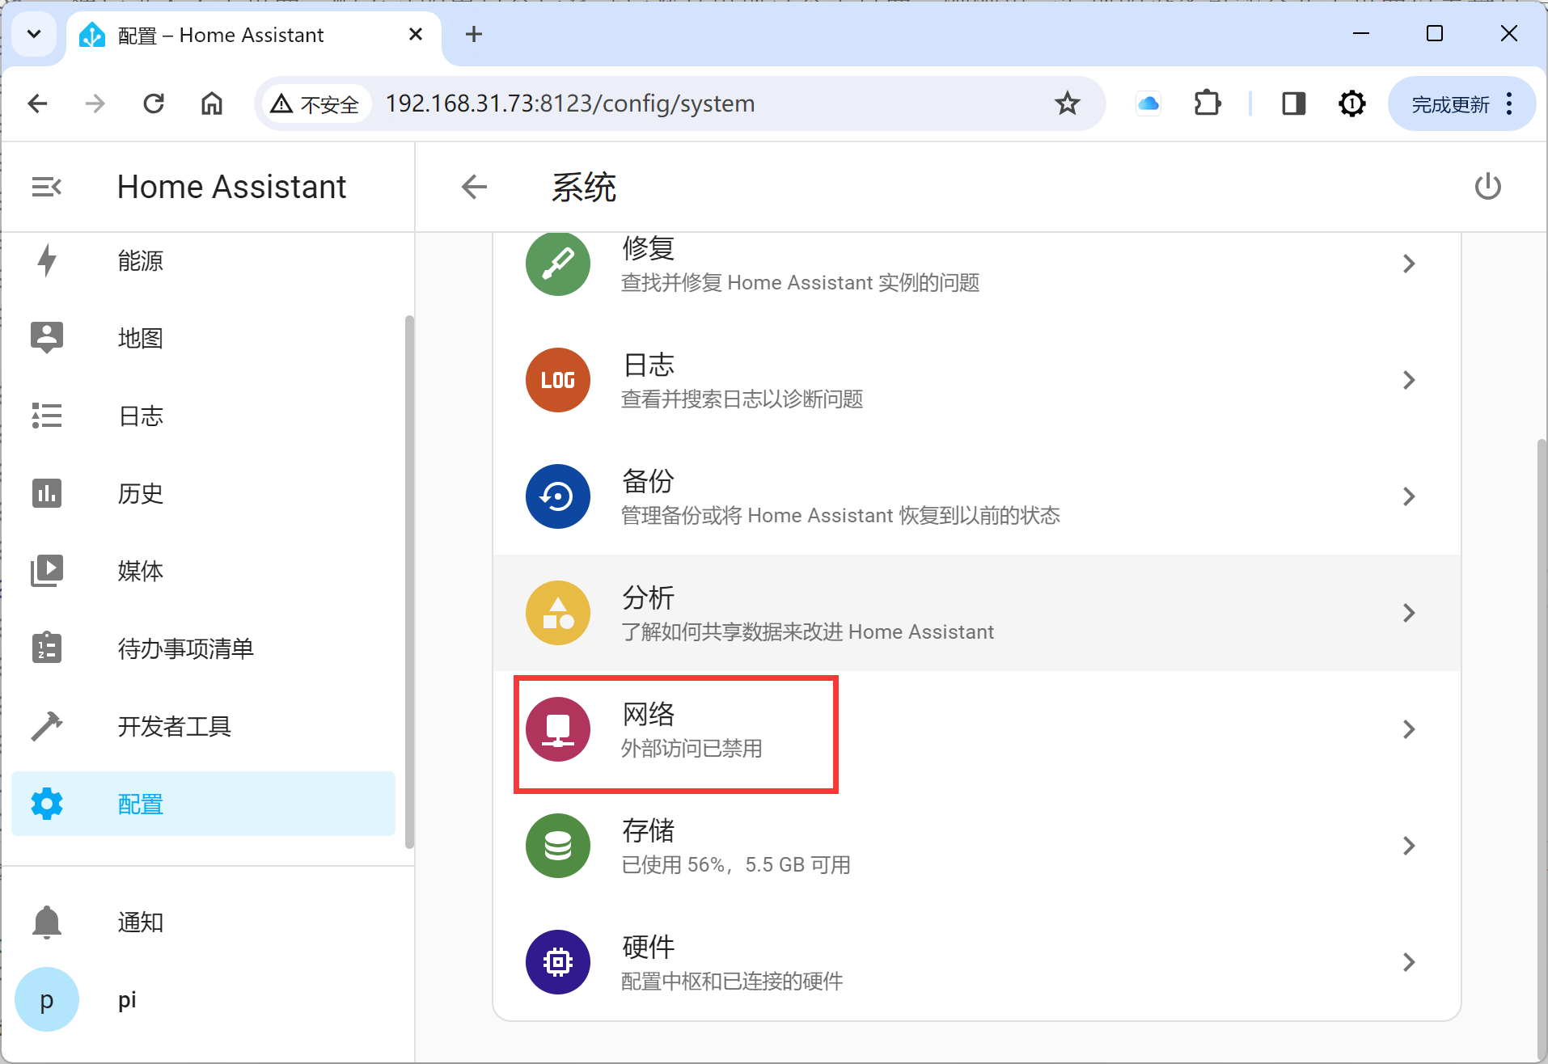Click the green 存储 database icon

(x=558, y=846)
